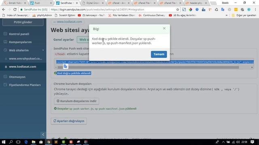
Task: Click Chrome icon on taskbar
Action: click(49, 142)
